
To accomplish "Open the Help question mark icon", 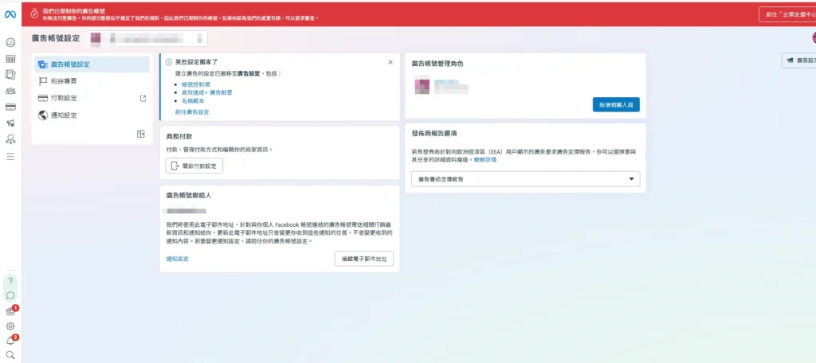I will [x=10, y=281].
